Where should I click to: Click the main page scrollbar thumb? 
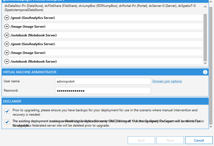211,66
